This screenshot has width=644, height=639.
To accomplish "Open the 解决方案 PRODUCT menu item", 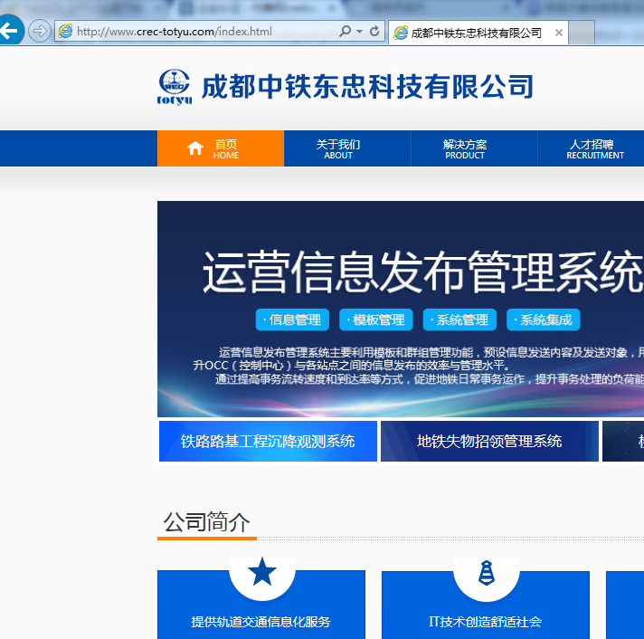I will (x=474, y=148).
